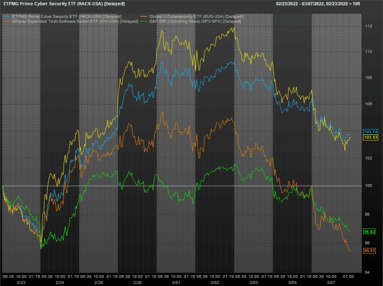
Task: Select the Global X Cybersecurity ETF legend entry
Action: [x=193, y=16]
